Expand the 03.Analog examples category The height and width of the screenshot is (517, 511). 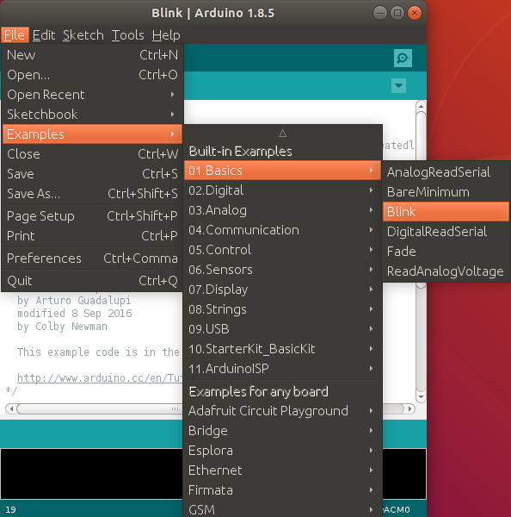tap(282, 210)
